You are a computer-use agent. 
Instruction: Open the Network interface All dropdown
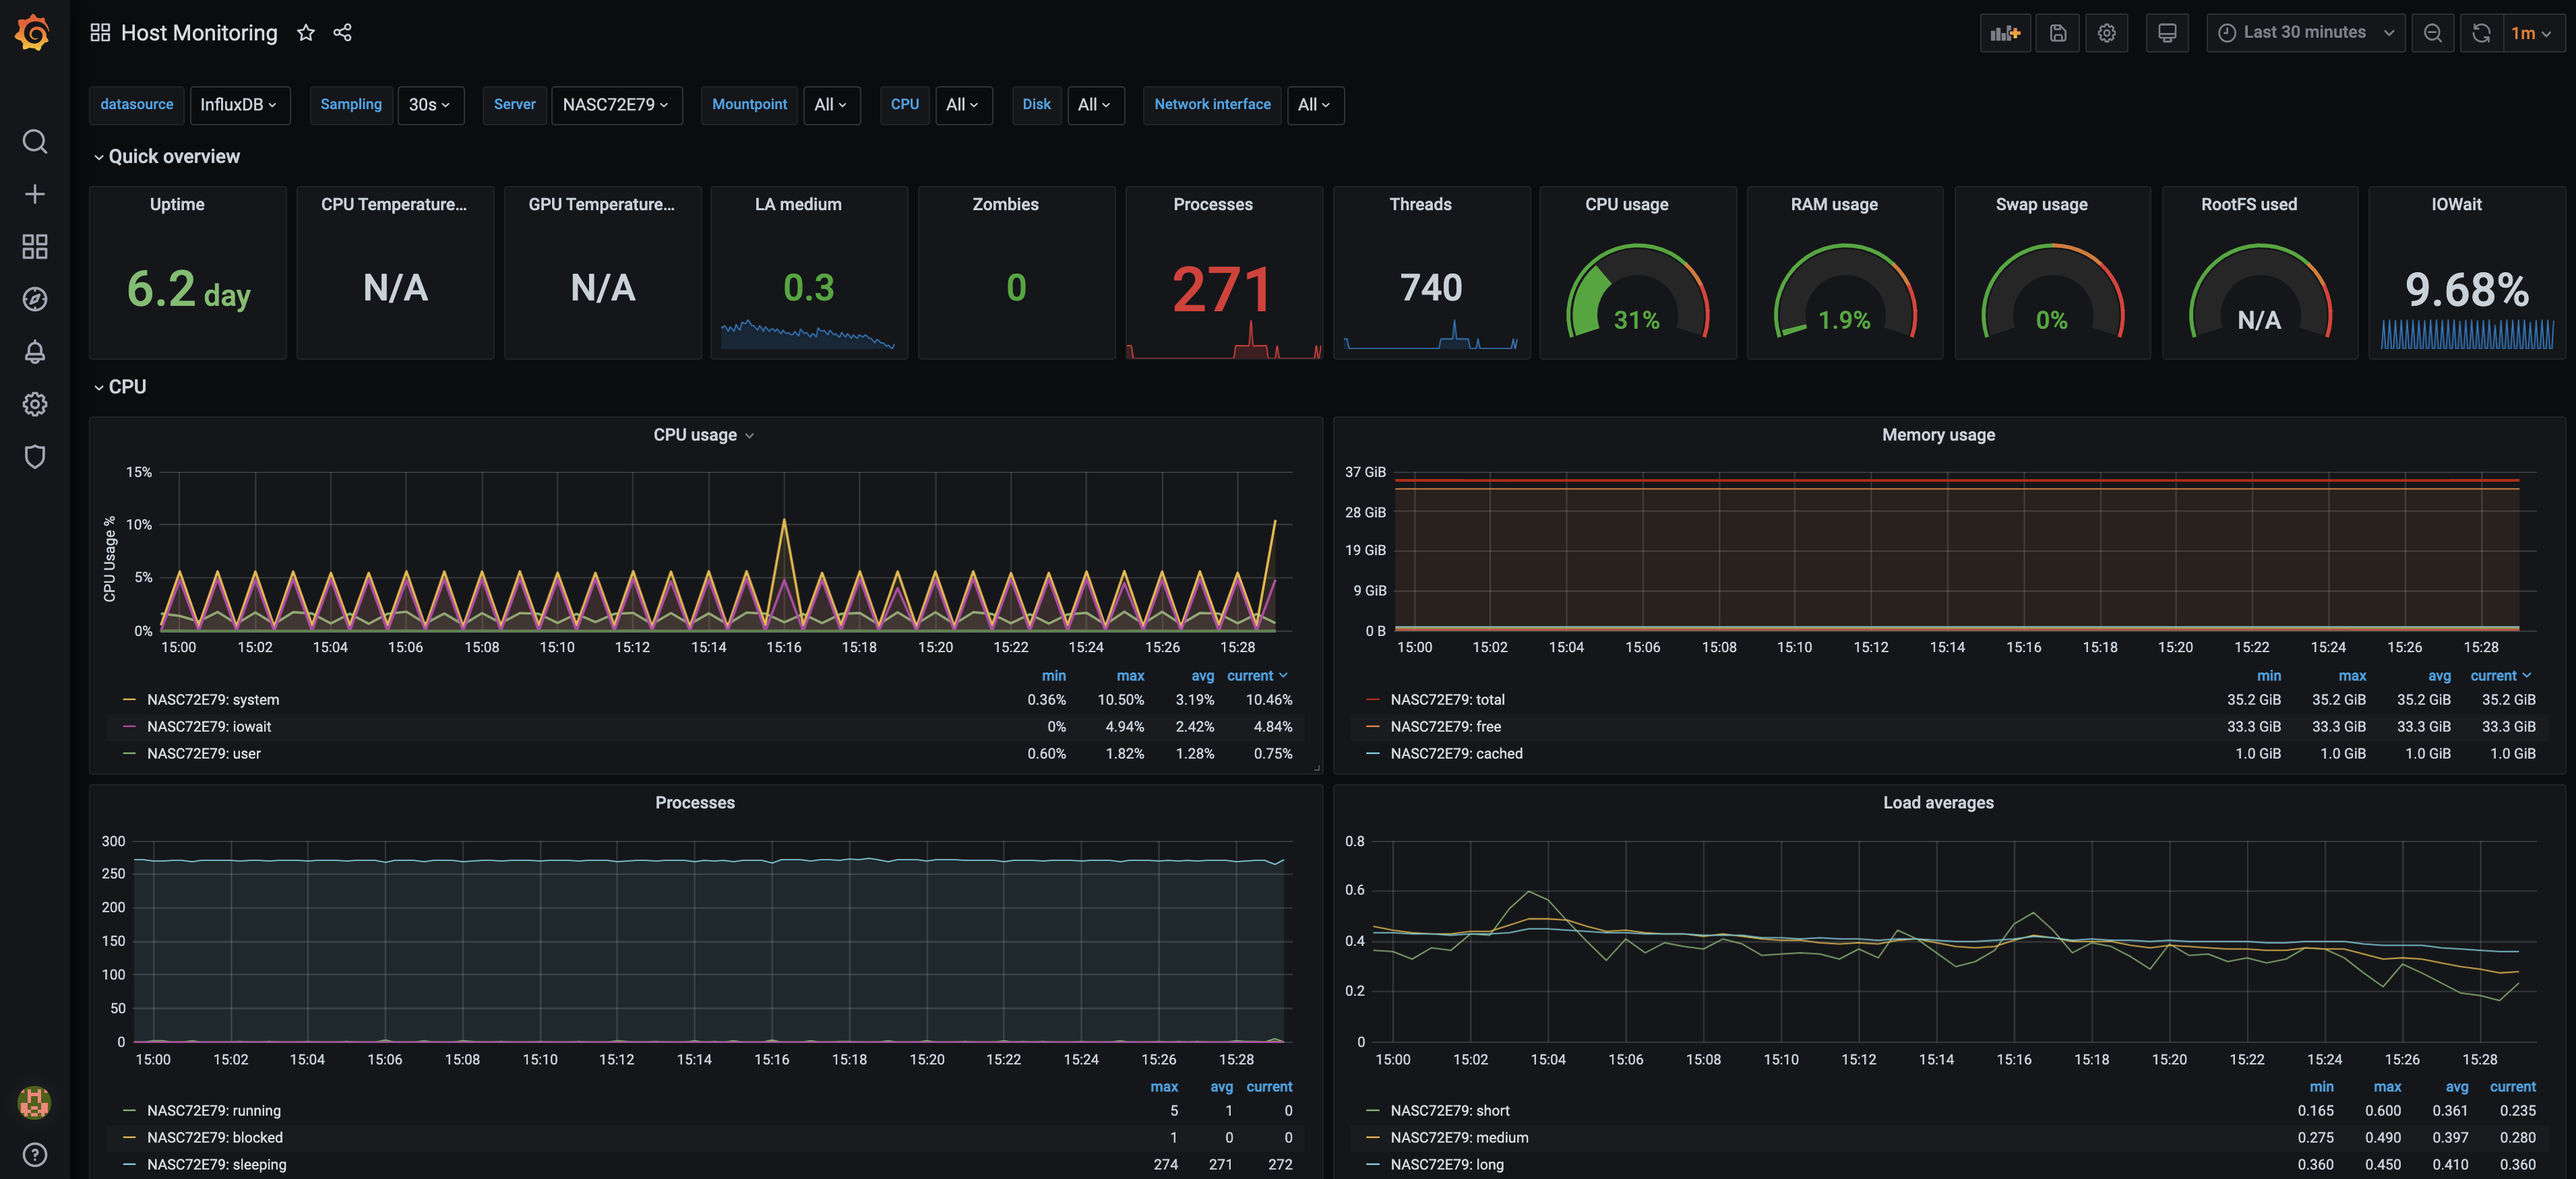[1314, 104]
